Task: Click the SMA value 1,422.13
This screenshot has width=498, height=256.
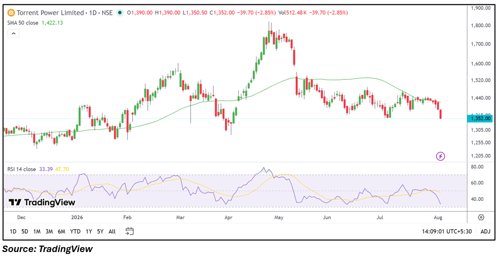Action: click(x=52, y=23)
